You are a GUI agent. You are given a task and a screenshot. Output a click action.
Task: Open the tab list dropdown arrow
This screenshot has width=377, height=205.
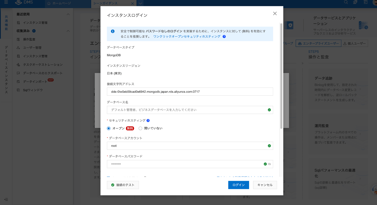tap(140, 4)
